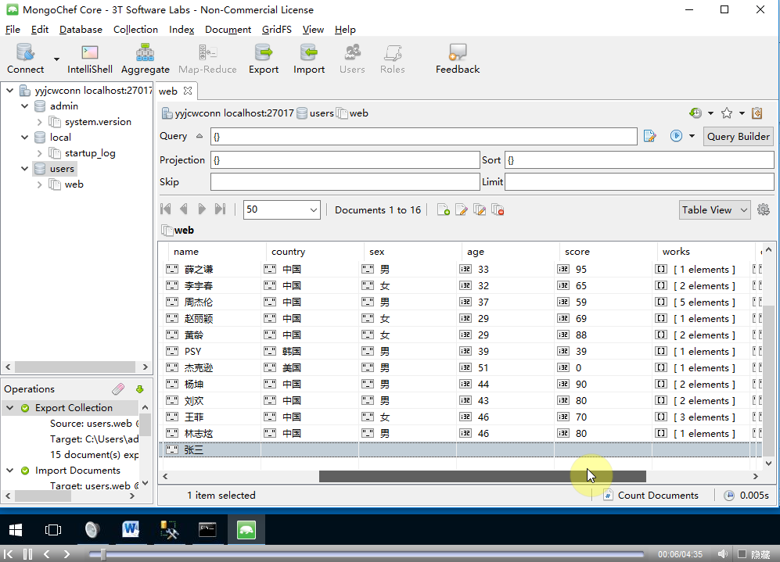
Task: Expand the web collection under users
Action: point(40,184)
